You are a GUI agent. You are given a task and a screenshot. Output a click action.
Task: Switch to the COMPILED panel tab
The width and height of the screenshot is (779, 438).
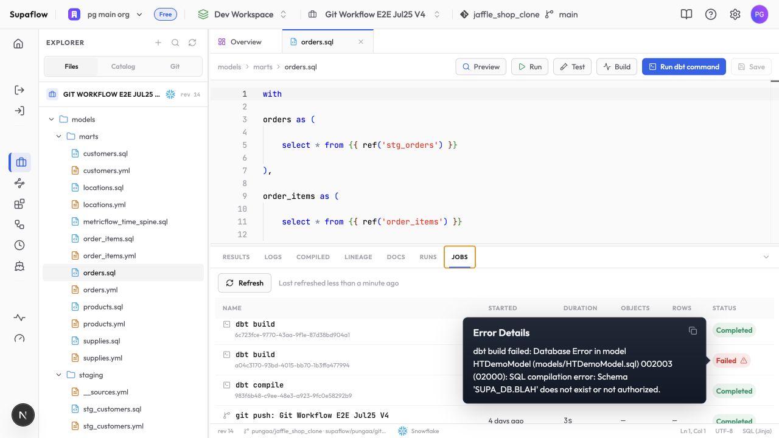point(313,257)
